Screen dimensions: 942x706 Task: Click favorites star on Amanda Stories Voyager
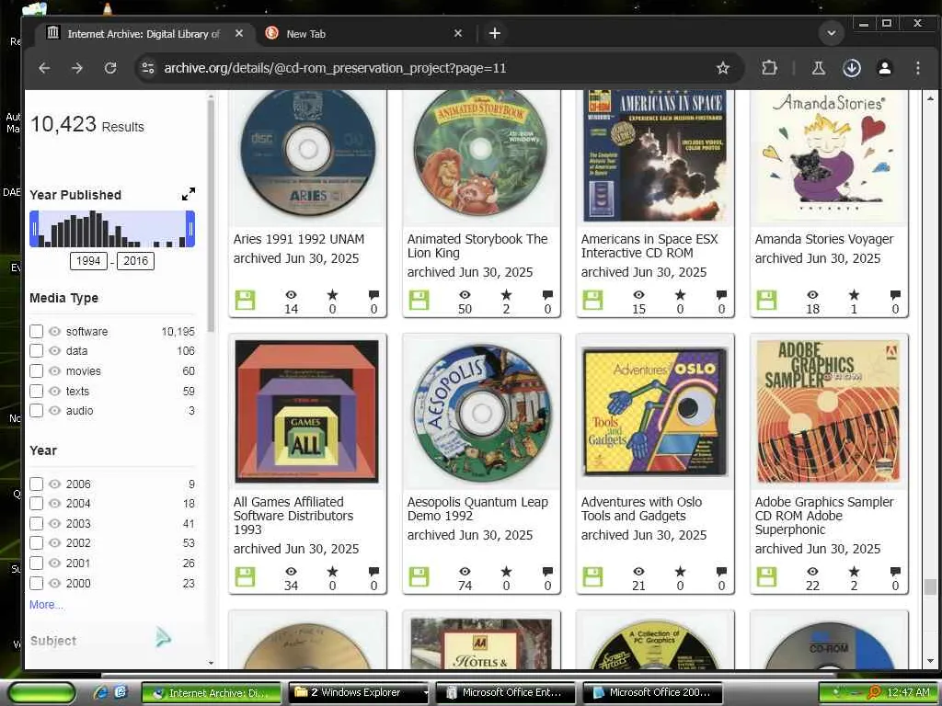[854, 295]
